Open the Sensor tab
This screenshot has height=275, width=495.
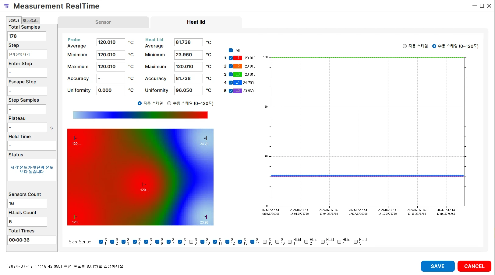[103, 22]
